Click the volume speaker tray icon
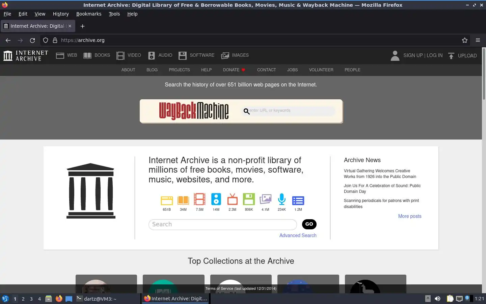The height and width of the screenshot is (304, 486). pos(438,299)
